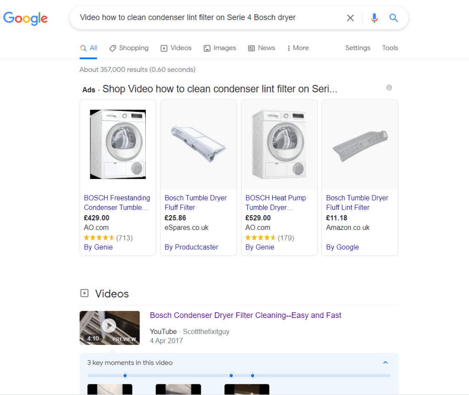Click the Amazon fluff lint filter image
The height and width of the screenshot is (395, 469).
pos(360,145)
